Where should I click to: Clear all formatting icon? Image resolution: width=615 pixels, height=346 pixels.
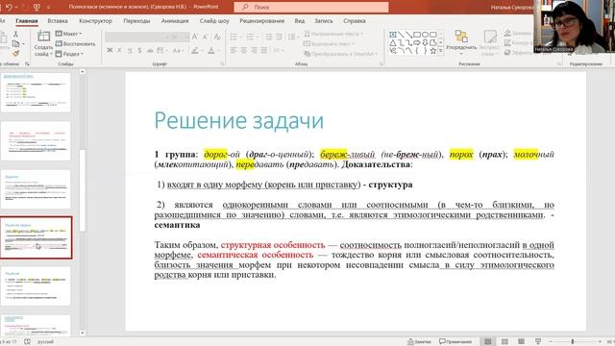[217, 37]
